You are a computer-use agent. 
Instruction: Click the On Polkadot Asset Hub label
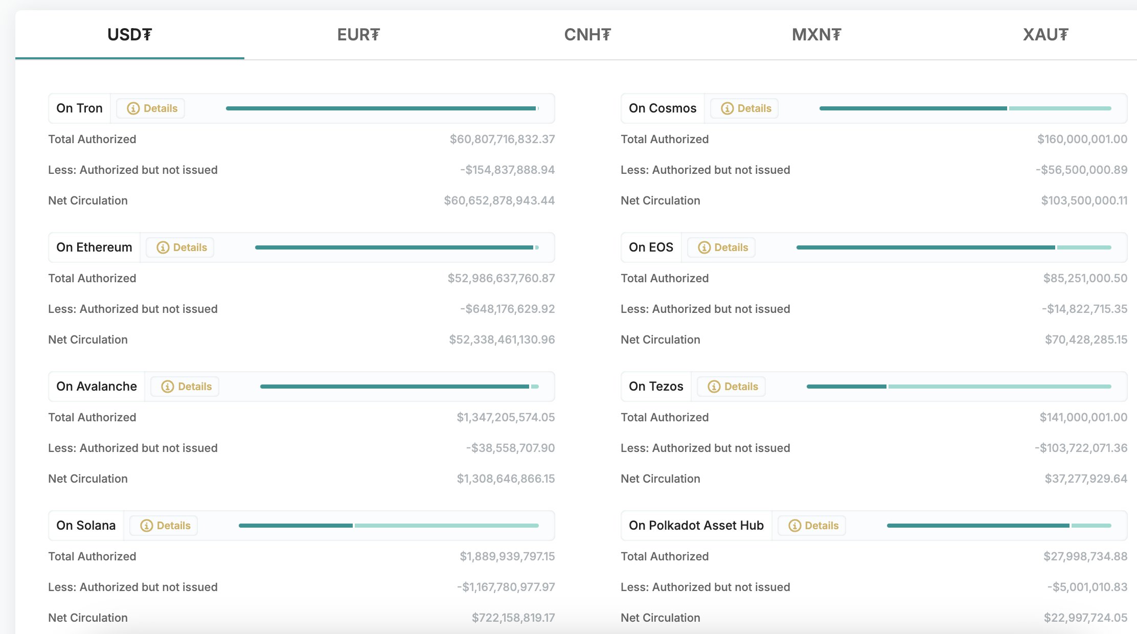pos(696,526)
